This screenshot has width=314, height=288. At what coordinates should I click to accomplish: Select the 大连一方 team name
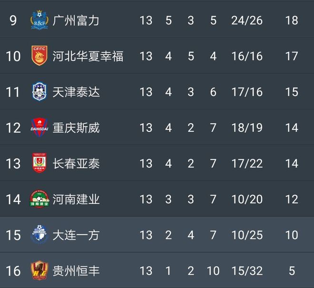pos(76,235)
